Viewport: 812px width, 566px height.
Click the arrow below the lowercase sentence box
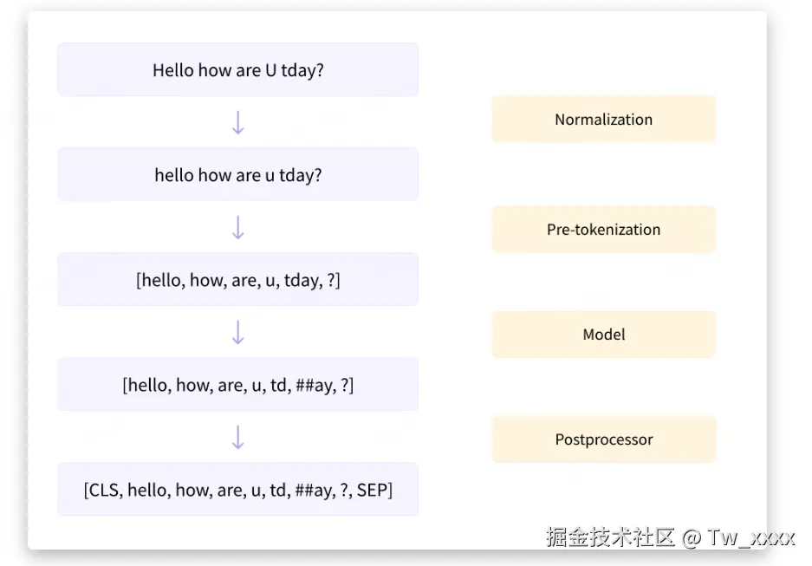(x=238, y=227)
